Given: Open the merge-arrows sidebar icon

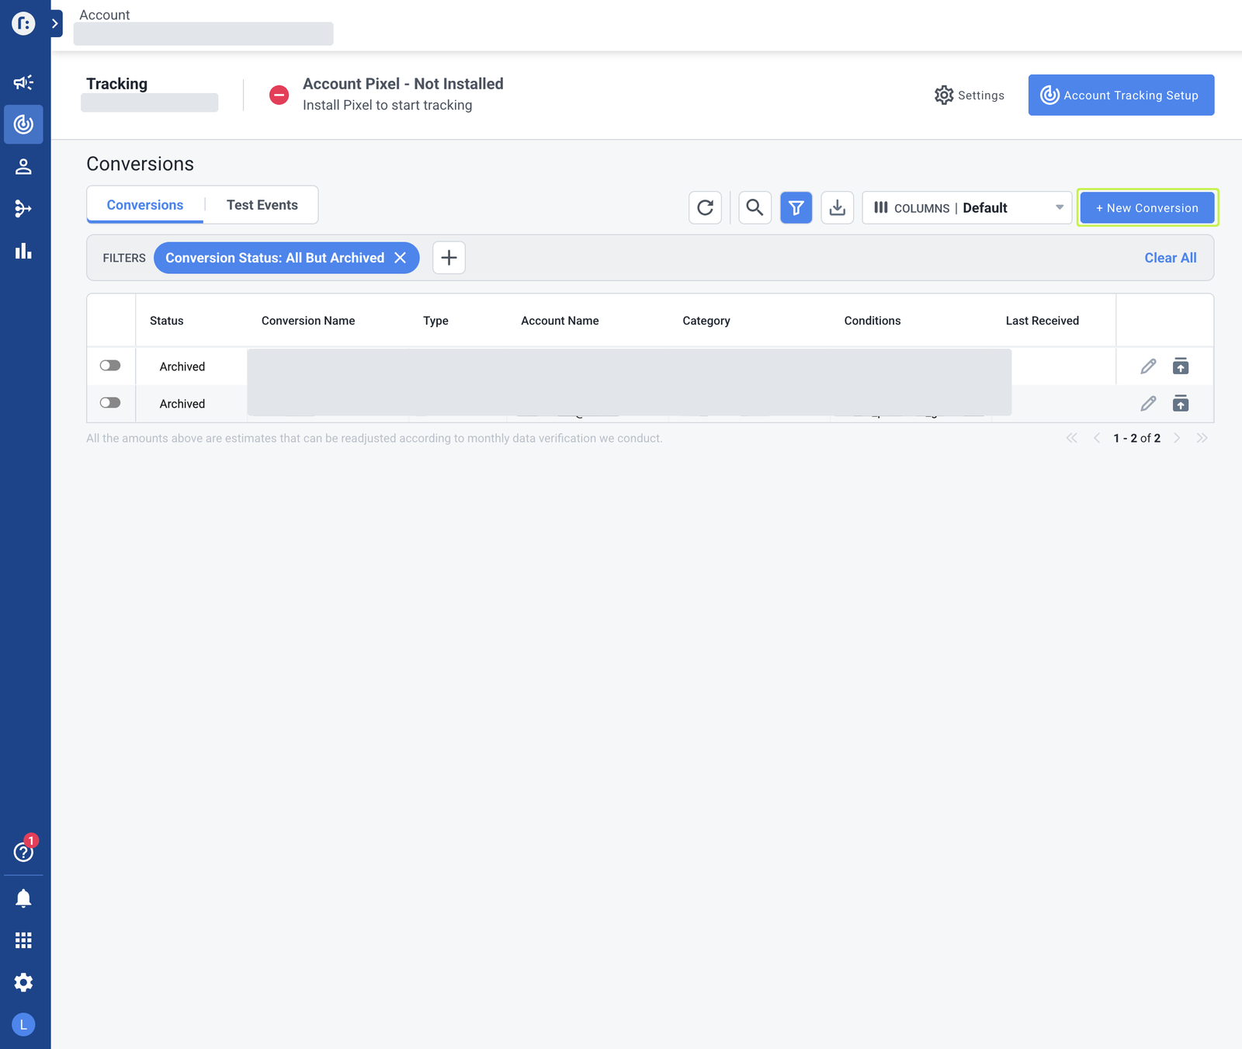Looking at the screenshot, I should (23, 208).
